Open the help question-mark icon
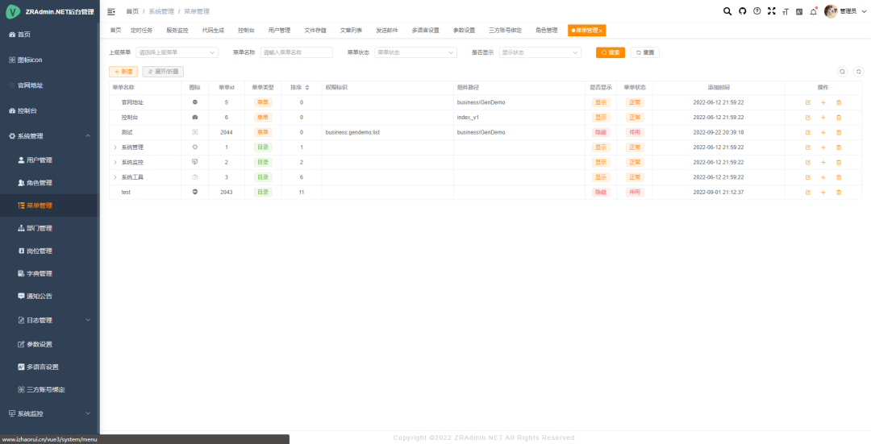871x444 pixels. 756,11
